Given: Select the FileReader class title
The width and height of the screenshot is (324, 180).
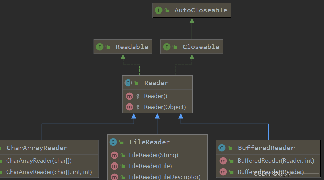Looking at the screenshot, I should click(x=149, y=142).
